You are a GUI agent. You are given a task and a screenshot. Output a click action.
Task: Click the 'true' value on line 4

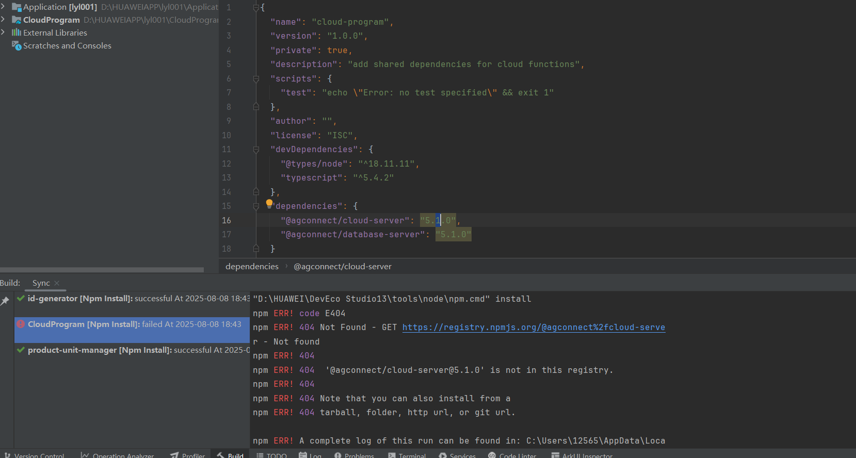[337, 51]
